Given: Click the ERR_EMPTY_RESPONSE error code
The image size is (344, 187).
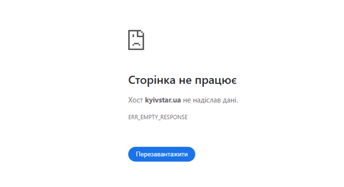Looking at the screenshot, I should tap(158, 117).
